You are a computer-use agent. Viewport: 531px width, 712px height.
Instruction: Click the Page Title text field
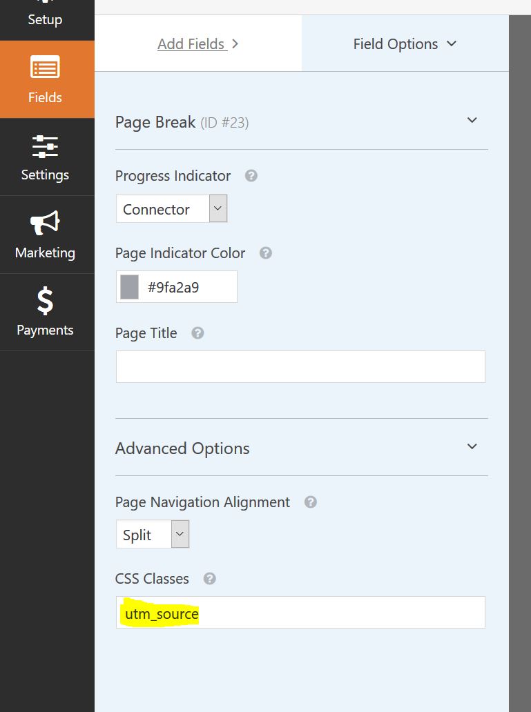click(300, 366)
